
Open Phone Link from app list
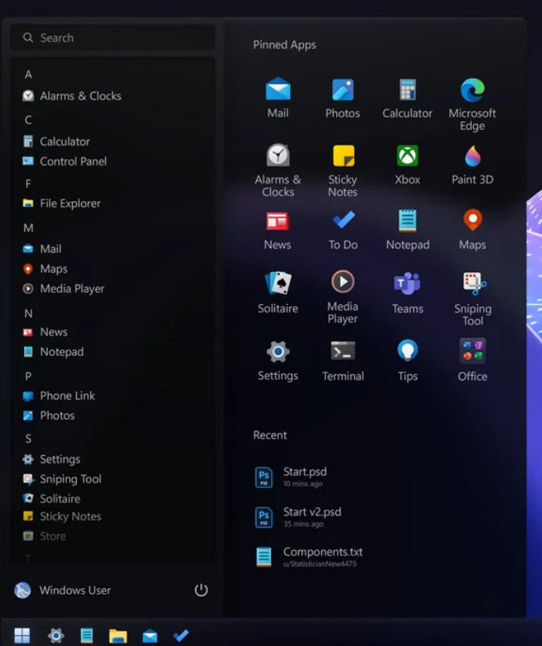point(58,395)
